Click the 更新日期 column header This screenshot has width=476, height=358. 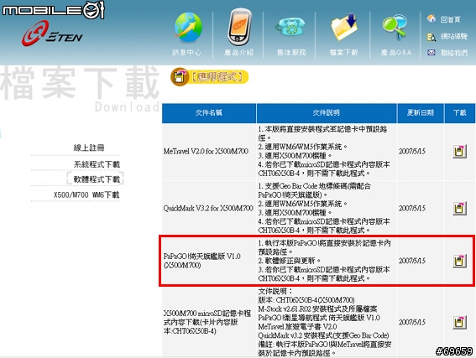(421, 112)
